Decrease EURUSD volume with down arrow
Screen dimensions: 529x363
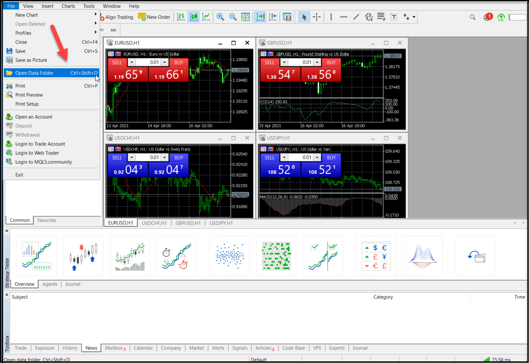(132, 62)
